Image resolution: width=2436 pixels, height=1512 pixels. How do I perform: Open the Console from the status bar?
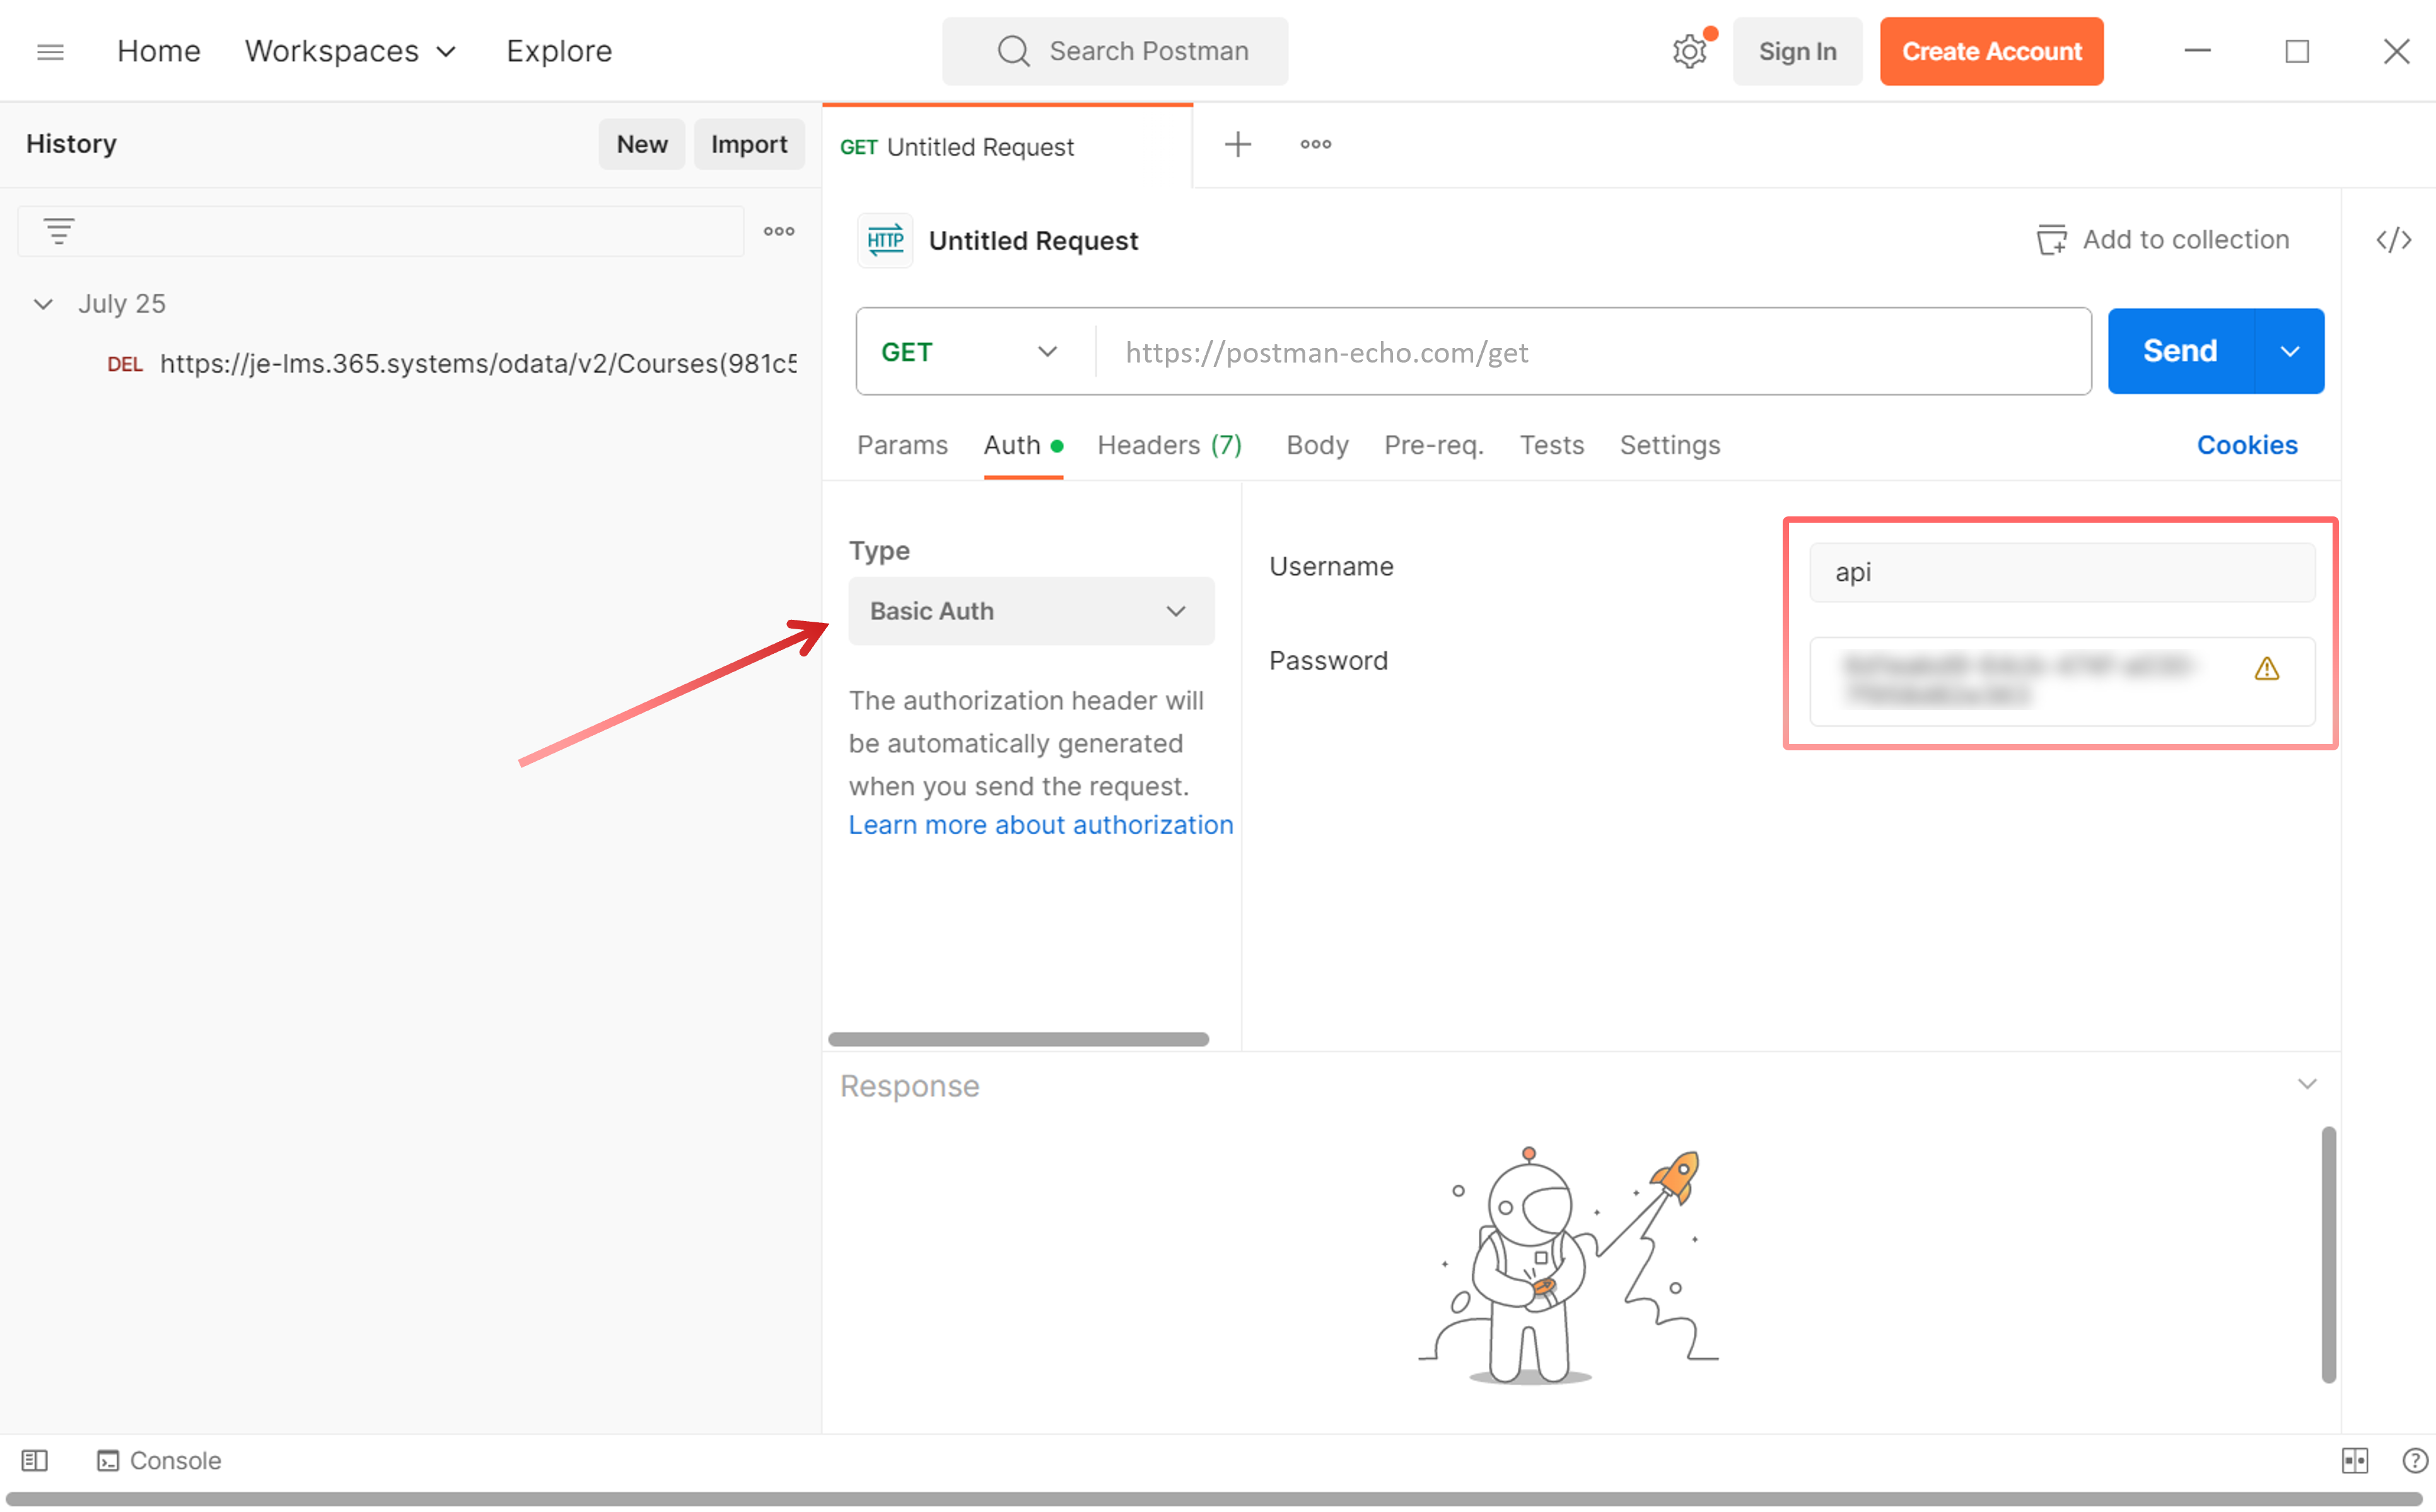click(159, 1460)
